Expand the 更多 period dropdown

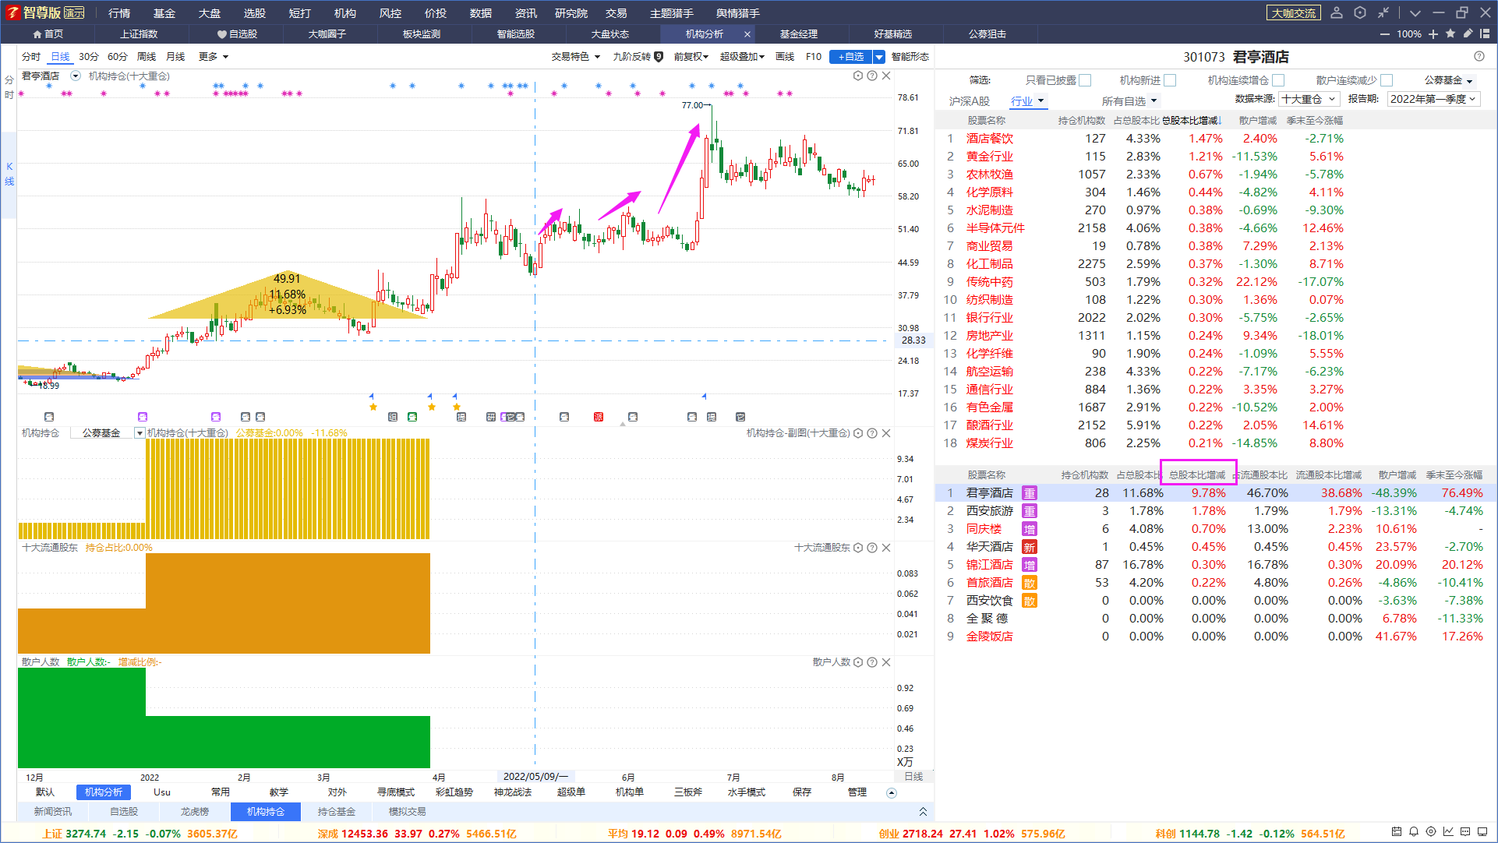pos(214,56)
